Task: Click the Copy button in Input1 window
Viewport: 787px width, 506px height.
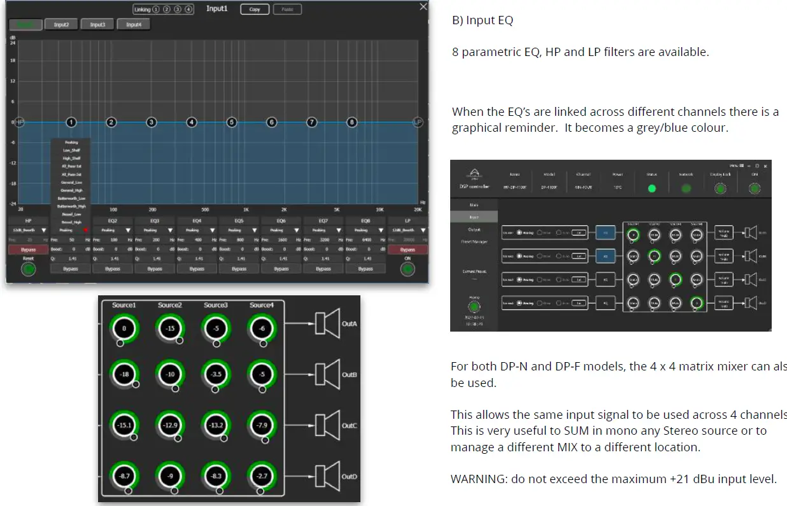Action: [x=255, y=9]
